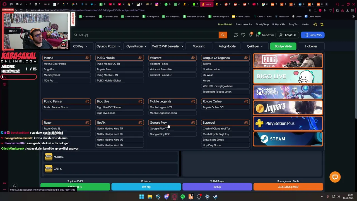Open the Crew Trello bookmark
The width and height of the screenshot is (357, 201).
pos(312,16)
